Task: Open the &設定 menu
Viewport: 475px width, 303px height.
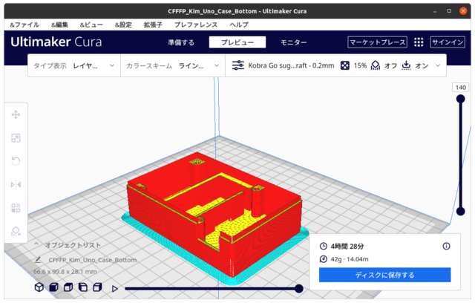Action: click(x=123, y=25)
